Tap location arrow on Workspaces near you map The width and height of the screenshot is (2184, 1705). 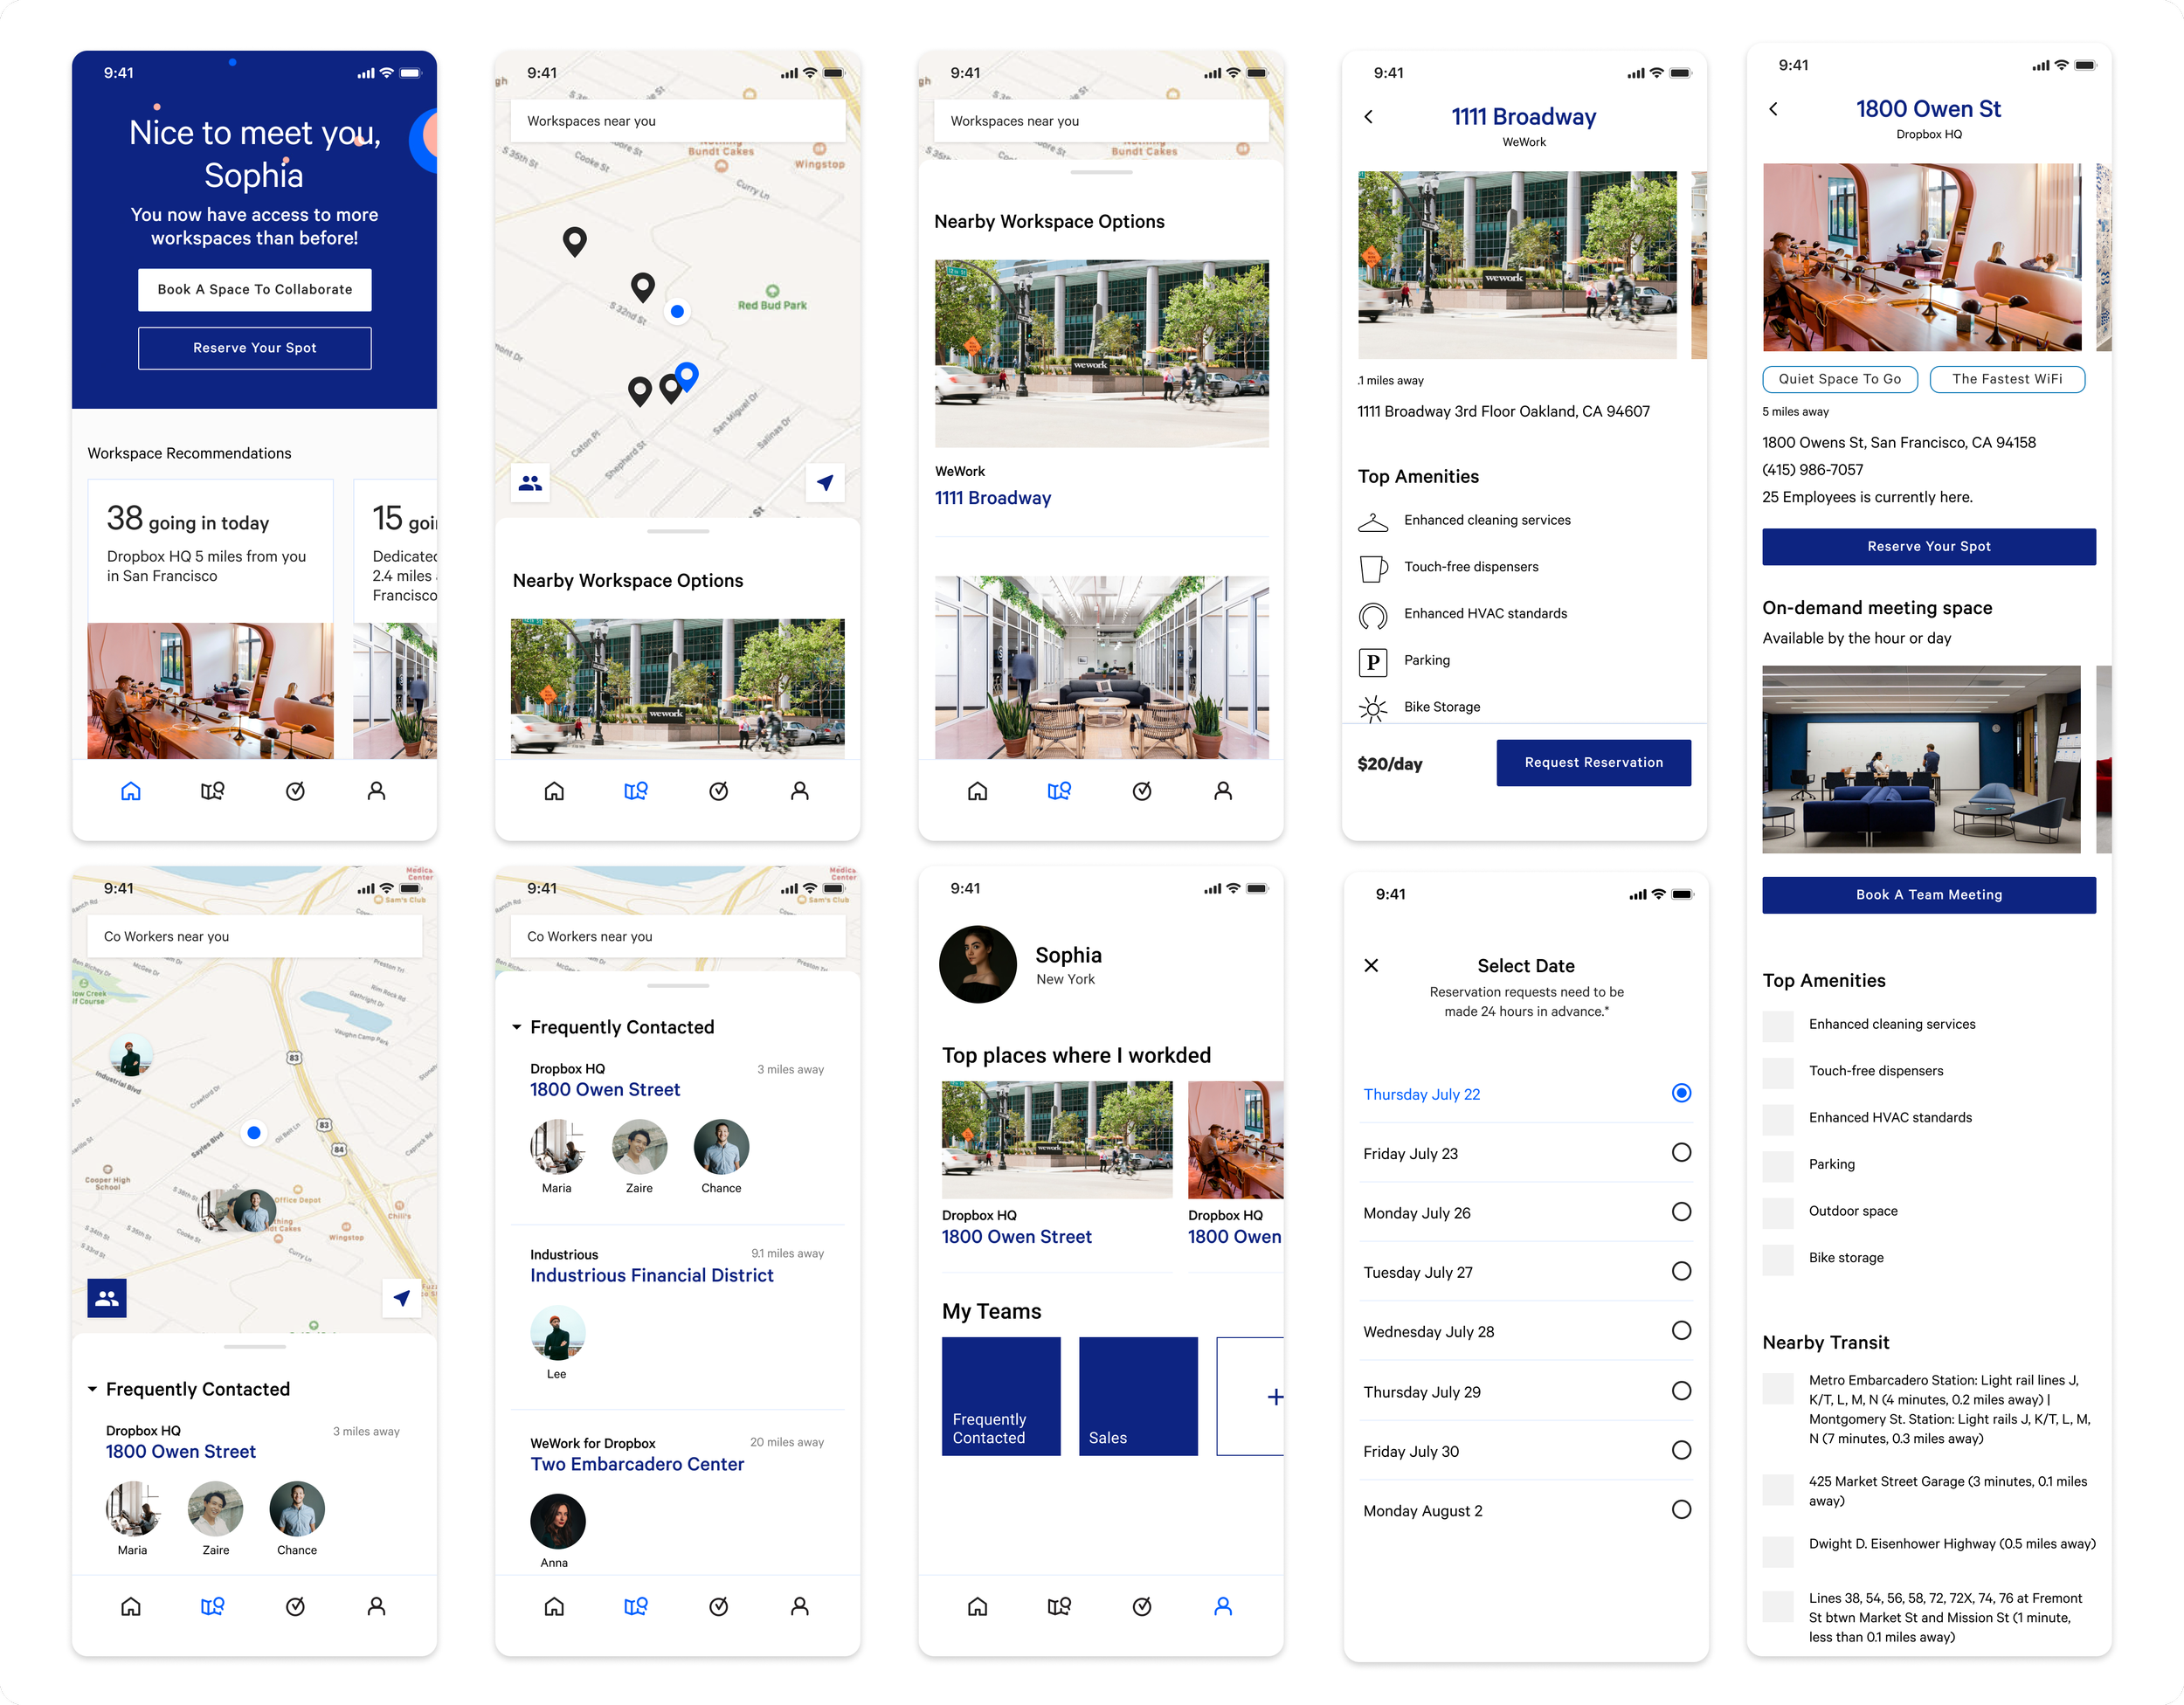click(825, 483)
